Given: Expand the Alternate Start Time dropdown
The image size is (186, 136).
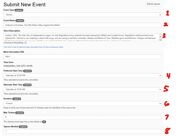Looking at the screenshot, I should [83, 89].
